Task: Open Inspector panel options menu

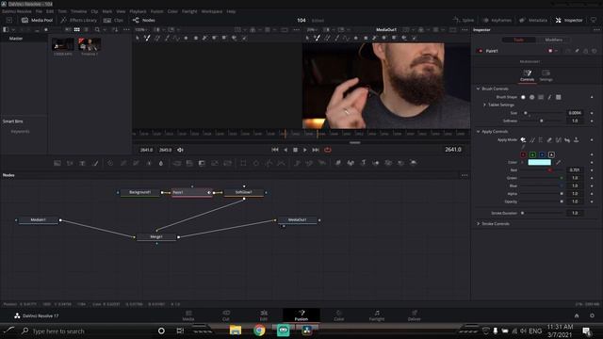Action: (x=596, y=29)
